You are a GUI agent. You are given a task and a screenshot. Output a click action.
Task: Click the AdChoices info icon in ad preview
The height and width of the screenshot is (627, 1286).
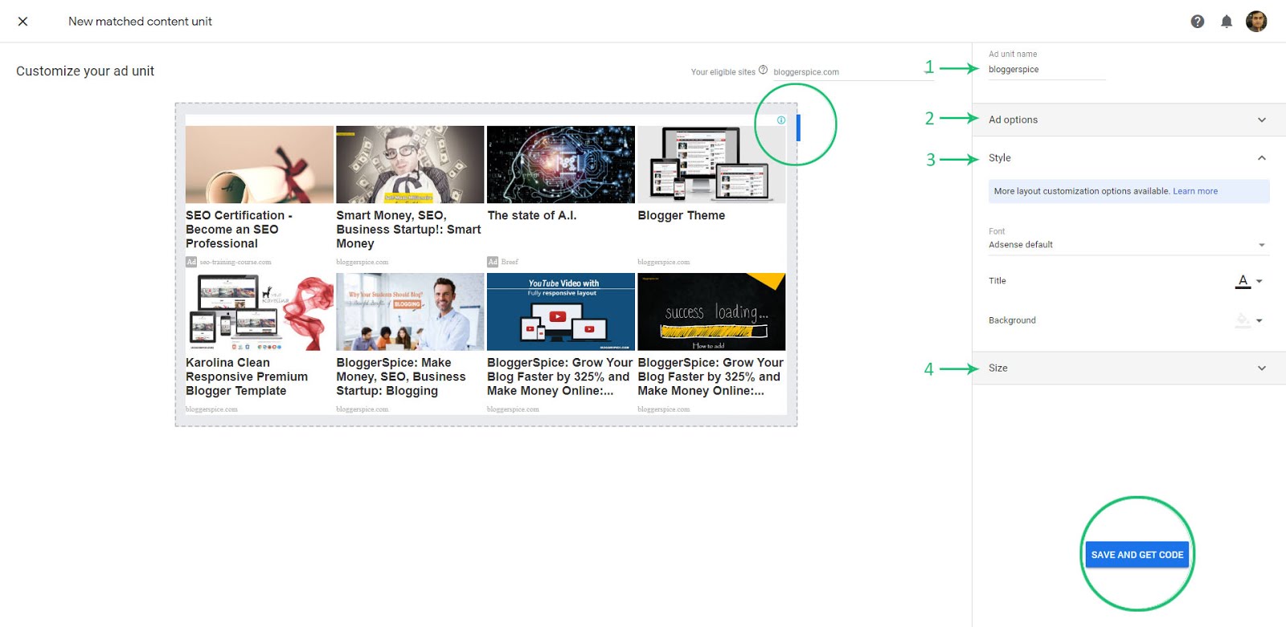click(x=781, y=120)
